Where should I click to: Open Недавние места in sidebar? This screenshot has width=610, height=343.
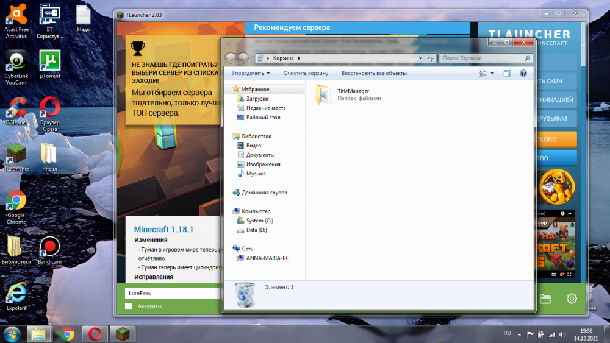pos(266,108)
